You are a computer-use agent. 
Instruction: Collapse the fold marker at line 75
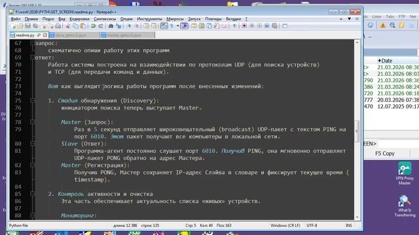pyautogui.click(x=32, y=101)
